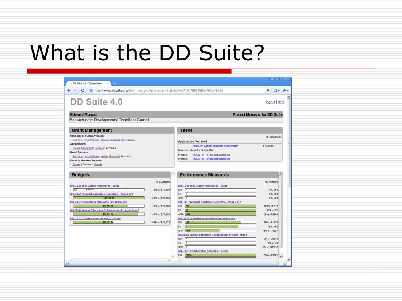Open 2010 Gopen Fellowship - Nagle in Budgets

pyautogui.click(x=95, y=186)
